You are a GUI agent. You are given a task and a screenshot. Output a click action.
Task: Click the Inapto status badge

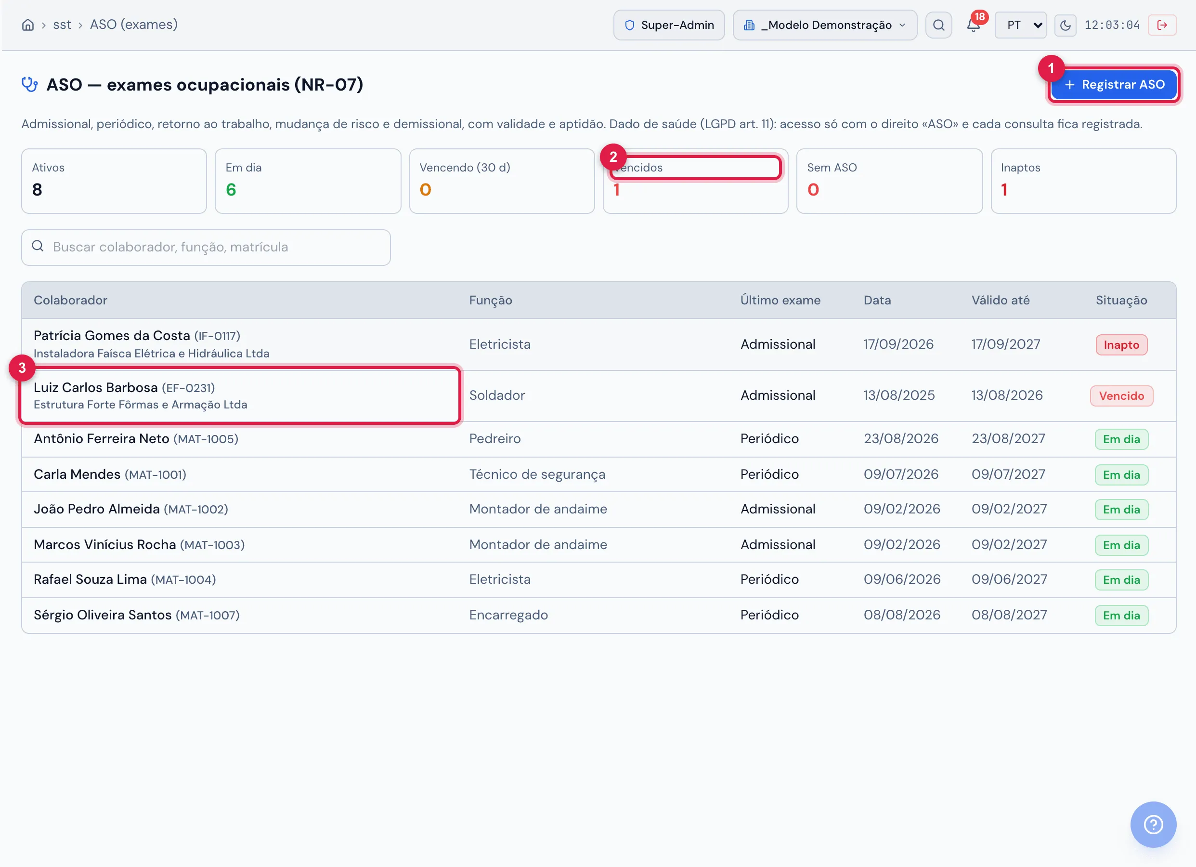click(1121, 345)
